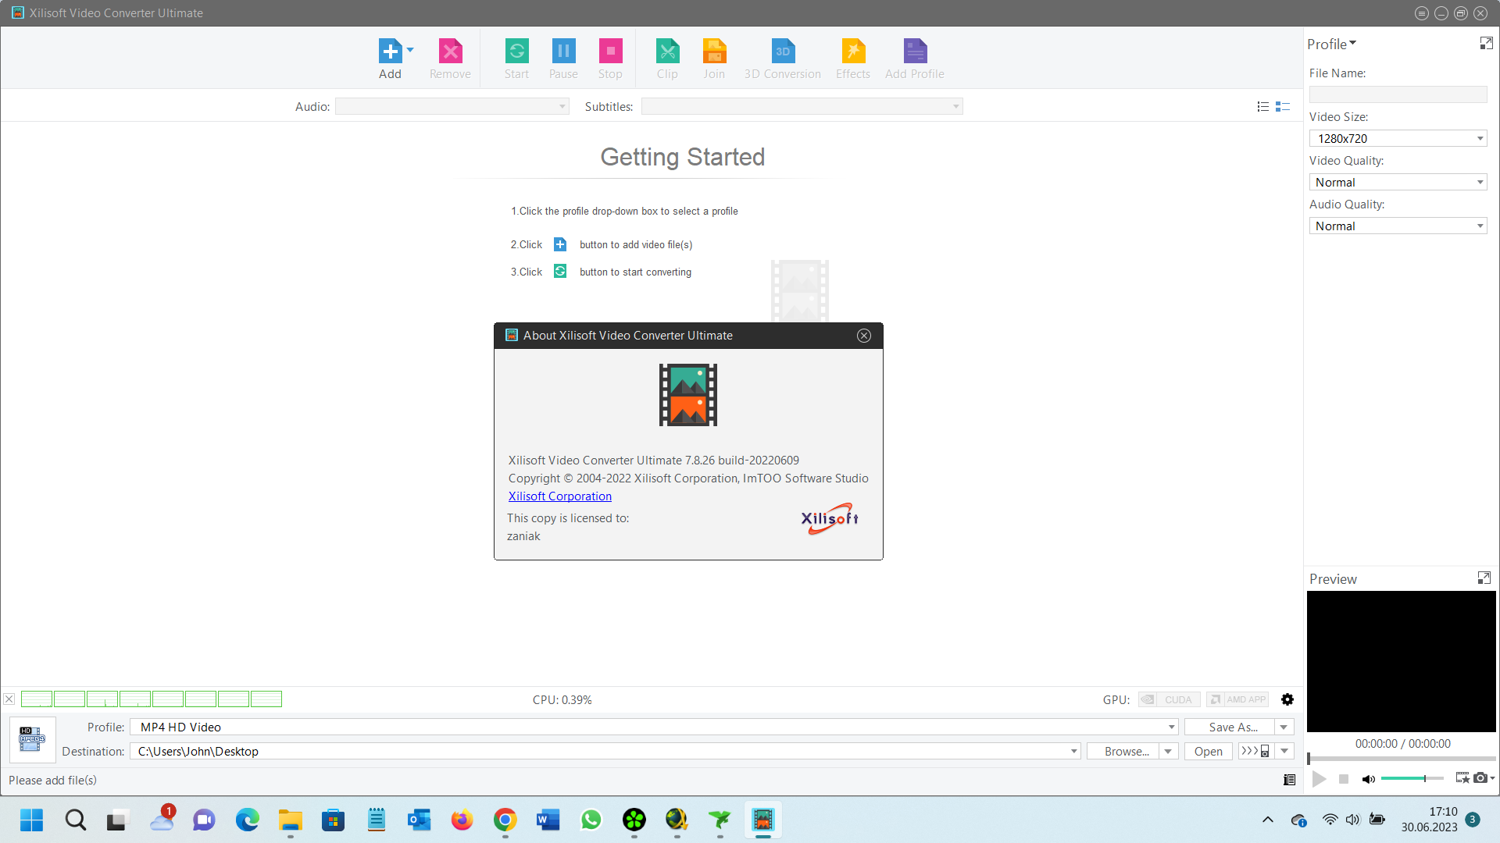Click the File Name input field

click(x=1398, y=94)
